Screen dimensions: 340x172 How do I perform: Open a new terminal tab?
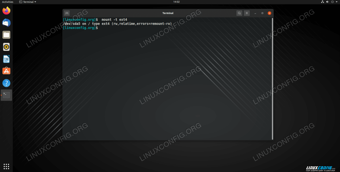tap(67, 13)
